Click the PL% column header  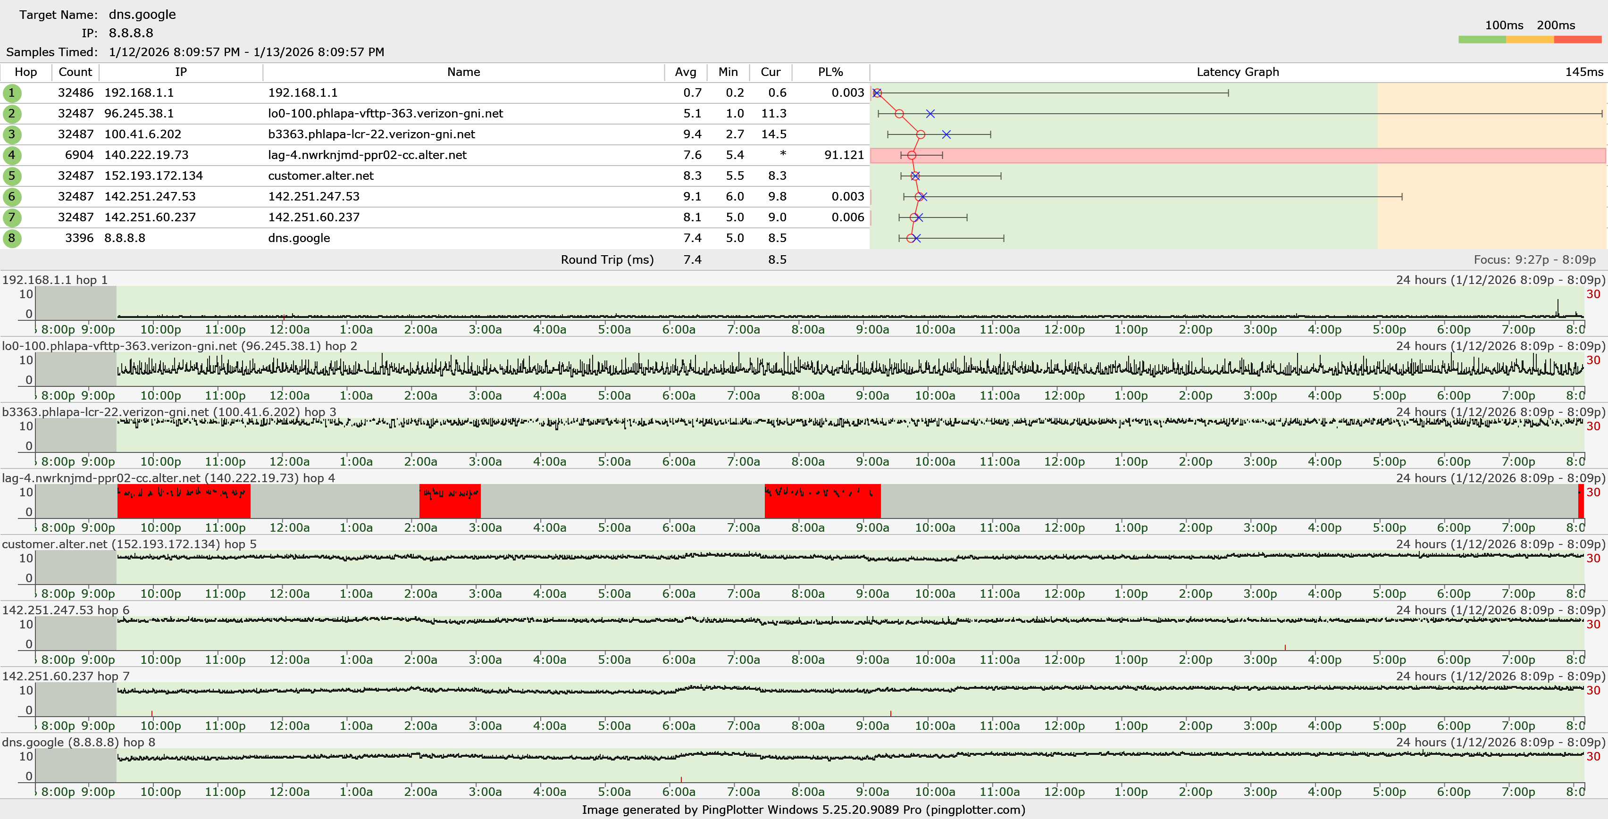point(830,72)
